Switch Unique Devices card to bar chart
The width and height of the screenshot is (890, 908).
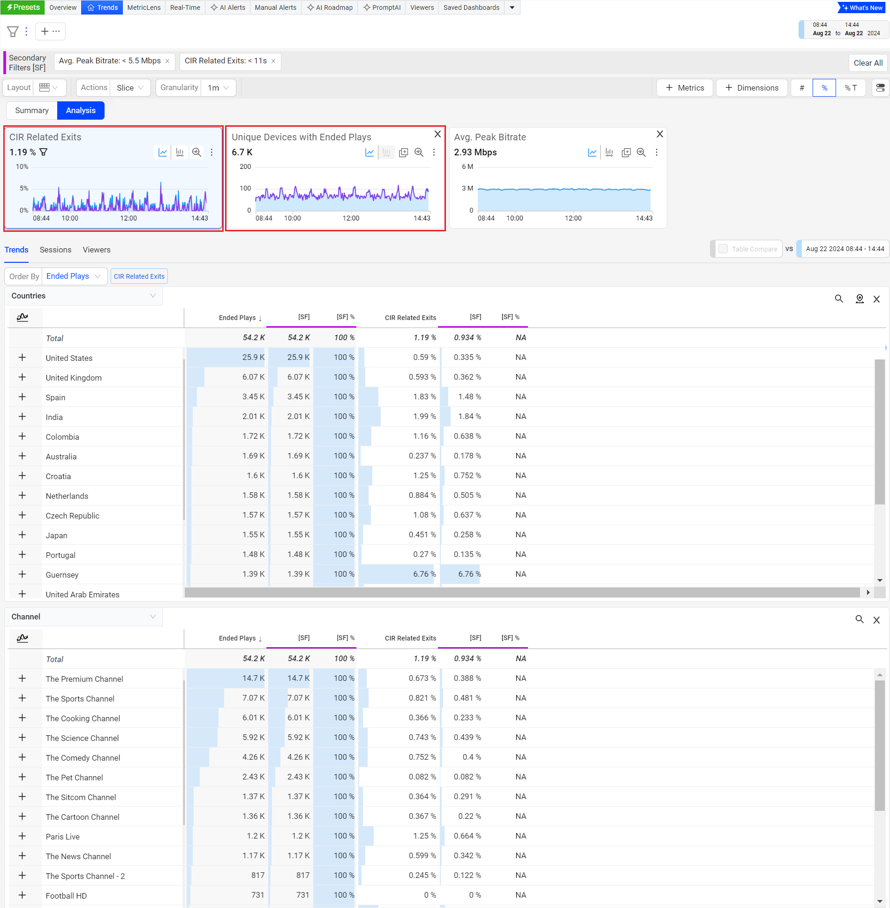(x=386, y=153)
